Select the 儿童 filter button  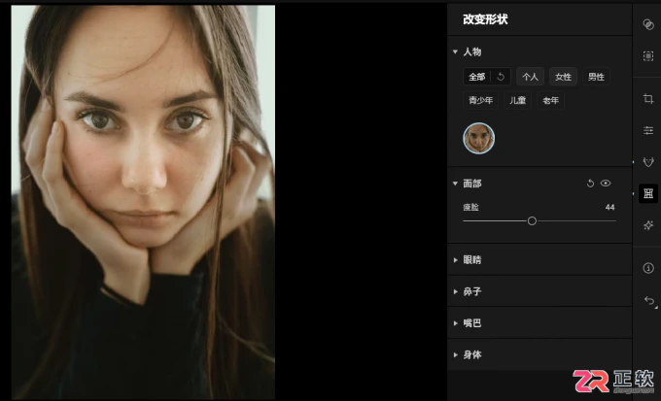518,100
